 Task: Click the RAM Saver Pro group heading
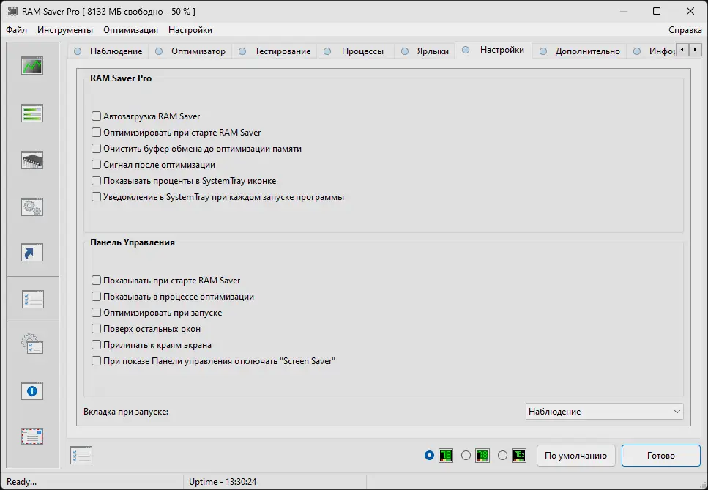pyautogui.click(x=121, y=78)
